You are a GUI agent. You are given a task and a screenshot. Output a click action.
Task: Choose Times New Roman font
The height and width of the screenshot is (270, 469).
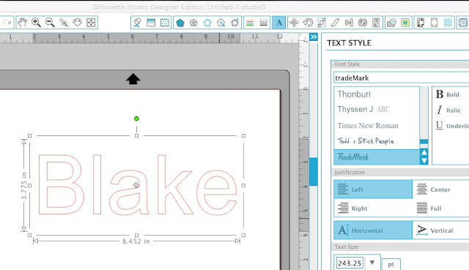coord(368,126)
